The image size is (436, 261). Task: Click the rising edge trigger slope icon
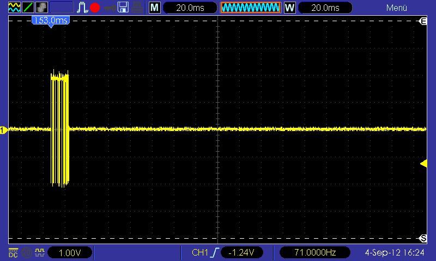[215, 252]
